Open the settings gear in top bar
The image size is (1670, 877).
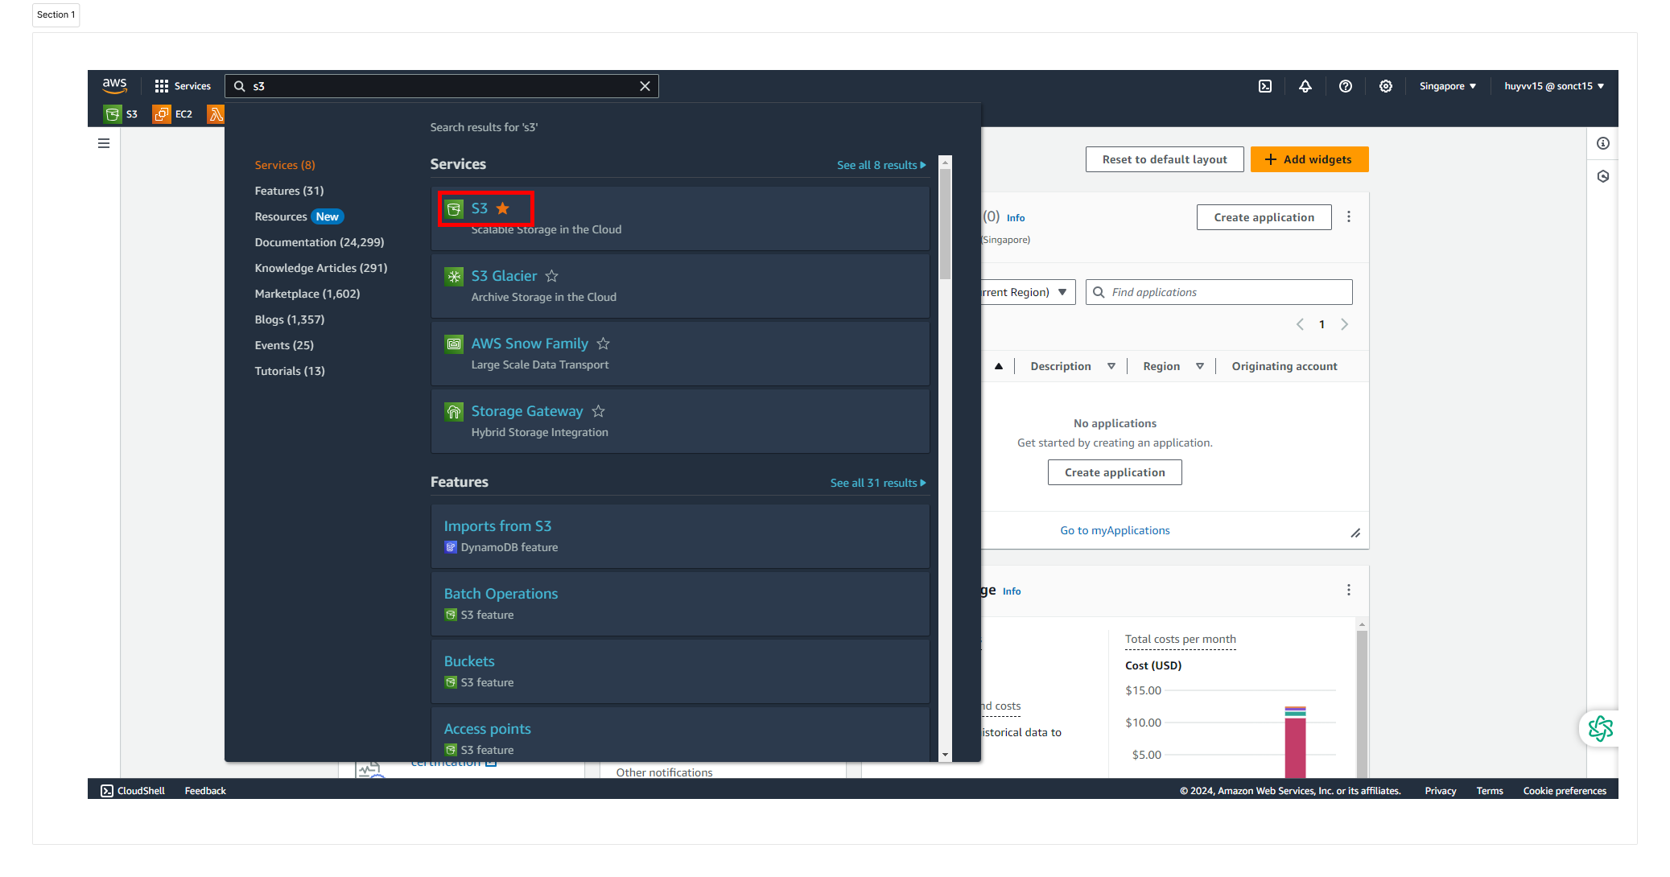pos(1386,86)
